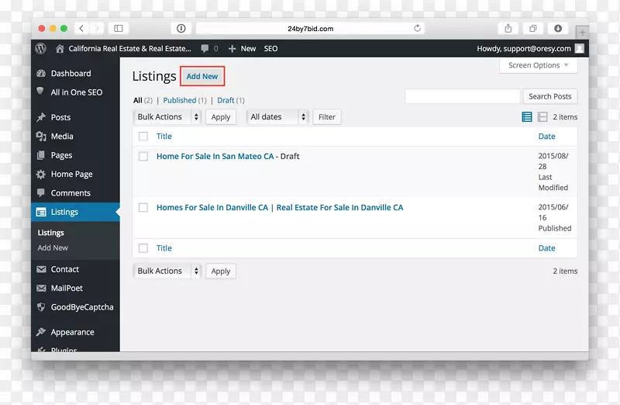Check the San Mateo listing checkbox
This screenshot has width=620, height=405.
tap(143, 157)
